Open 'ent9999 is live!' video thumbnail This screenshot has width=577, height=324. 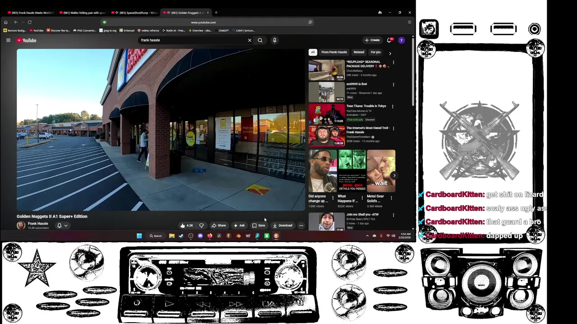coord(326,92)
